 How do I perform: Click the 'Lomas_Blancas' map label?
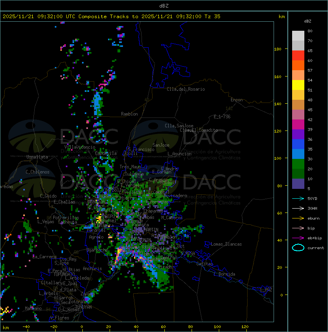point(226,244)
